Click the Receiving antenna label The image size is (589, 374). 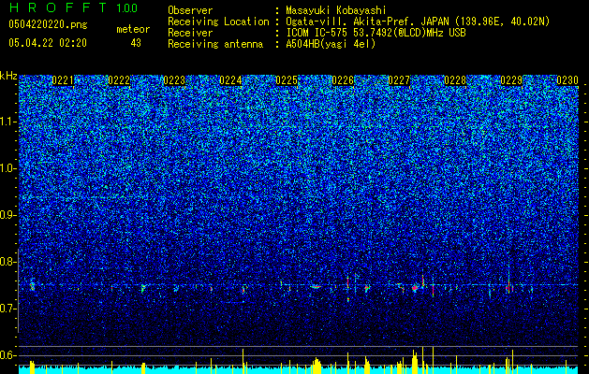pyautogui.click(x=215, y=44)
